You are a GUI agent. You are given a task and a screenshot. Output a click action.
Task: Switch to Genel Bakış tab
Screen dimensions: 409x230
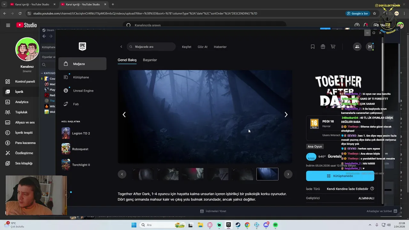click(x=127, y=60)
